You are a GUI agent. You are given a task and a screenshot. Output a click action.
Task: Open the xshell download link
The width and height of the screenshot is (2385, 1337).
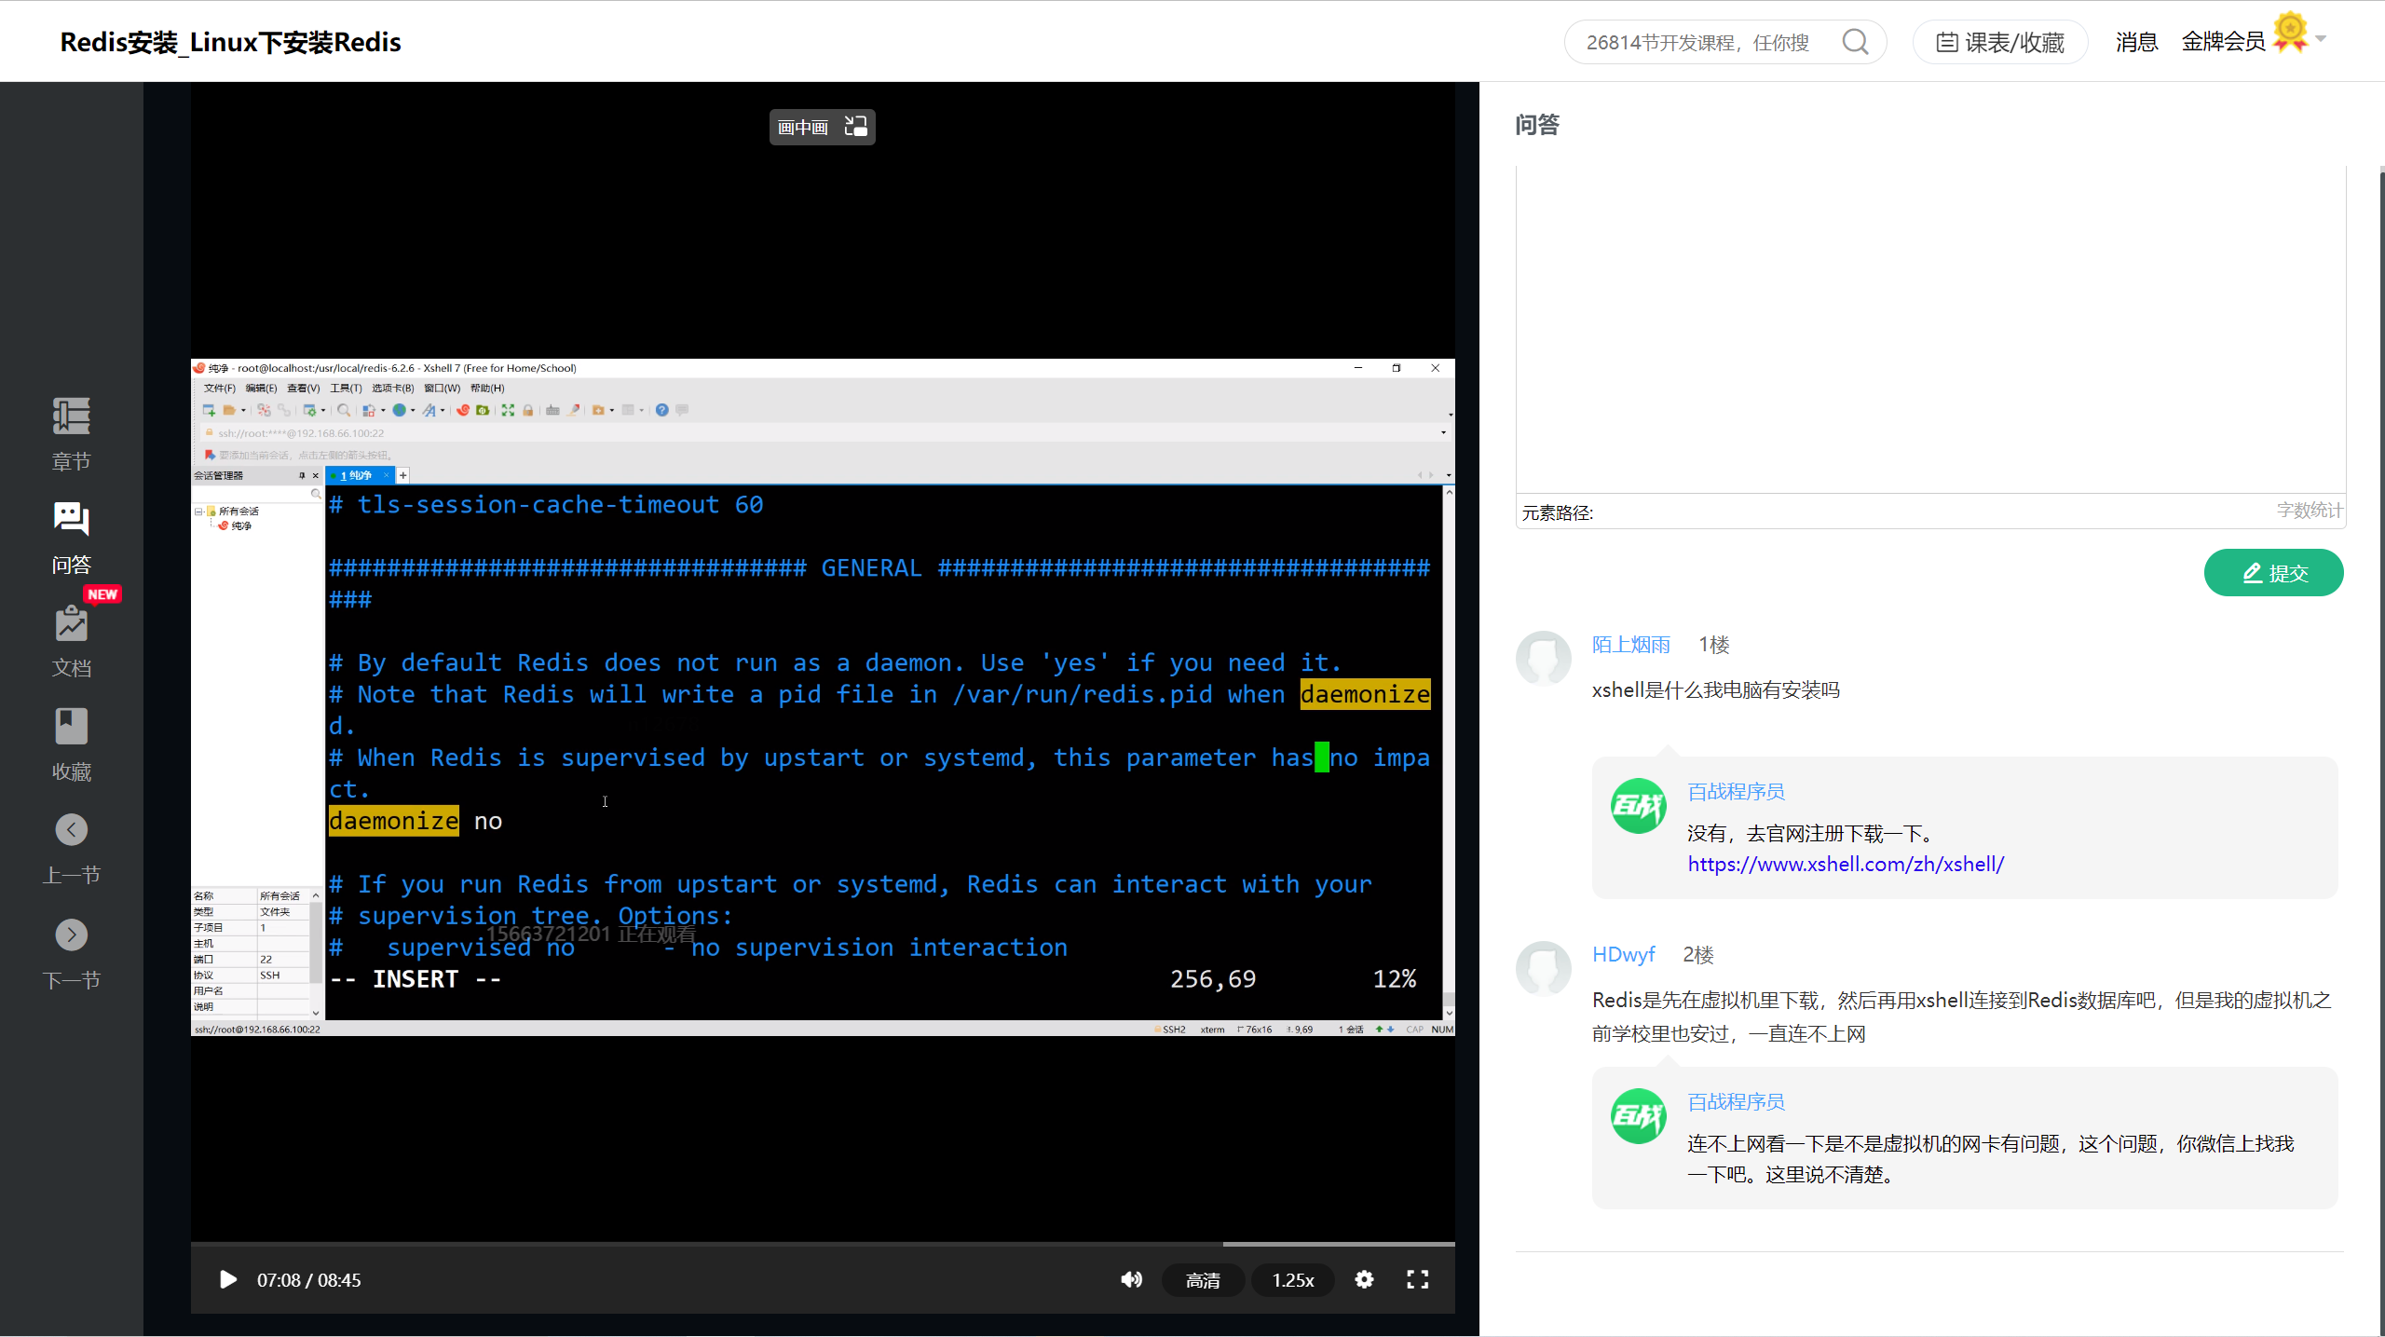coord(1846,864)
